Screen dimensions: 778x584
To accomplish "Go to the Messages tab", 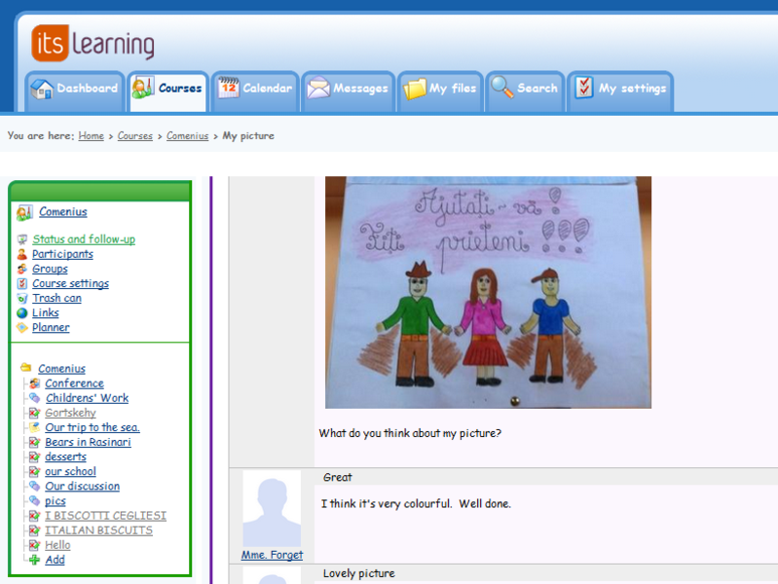I will 348,91.
